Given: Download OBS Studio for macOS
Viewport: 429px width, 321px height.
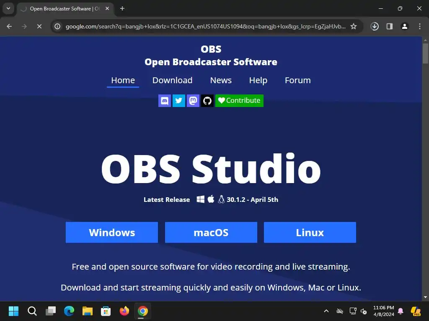Looking at the screenshot, I should pos(211,232).
